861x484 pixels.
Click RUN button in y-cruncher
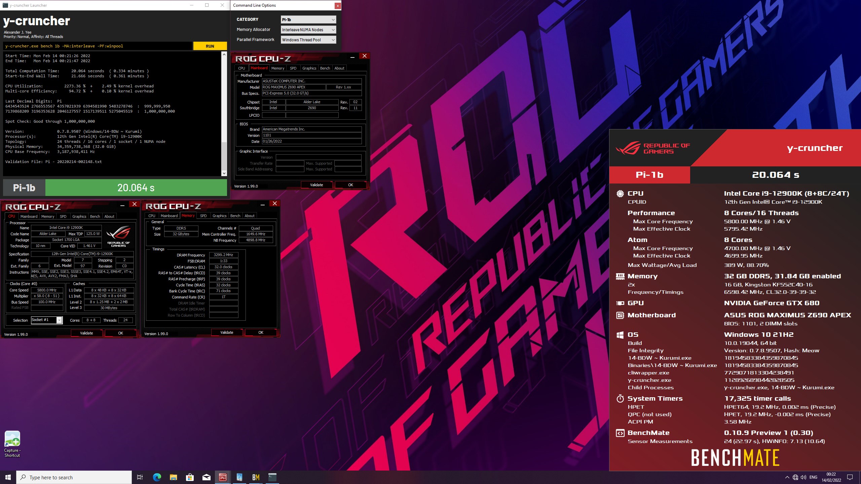210,46
